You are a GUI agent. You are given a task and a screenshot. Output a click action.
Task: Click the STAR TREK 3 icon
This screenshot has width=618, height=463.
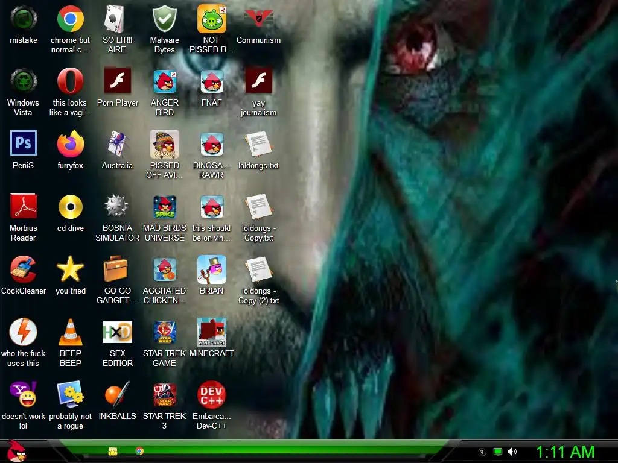pyautogui.click(x=164, y=394)
